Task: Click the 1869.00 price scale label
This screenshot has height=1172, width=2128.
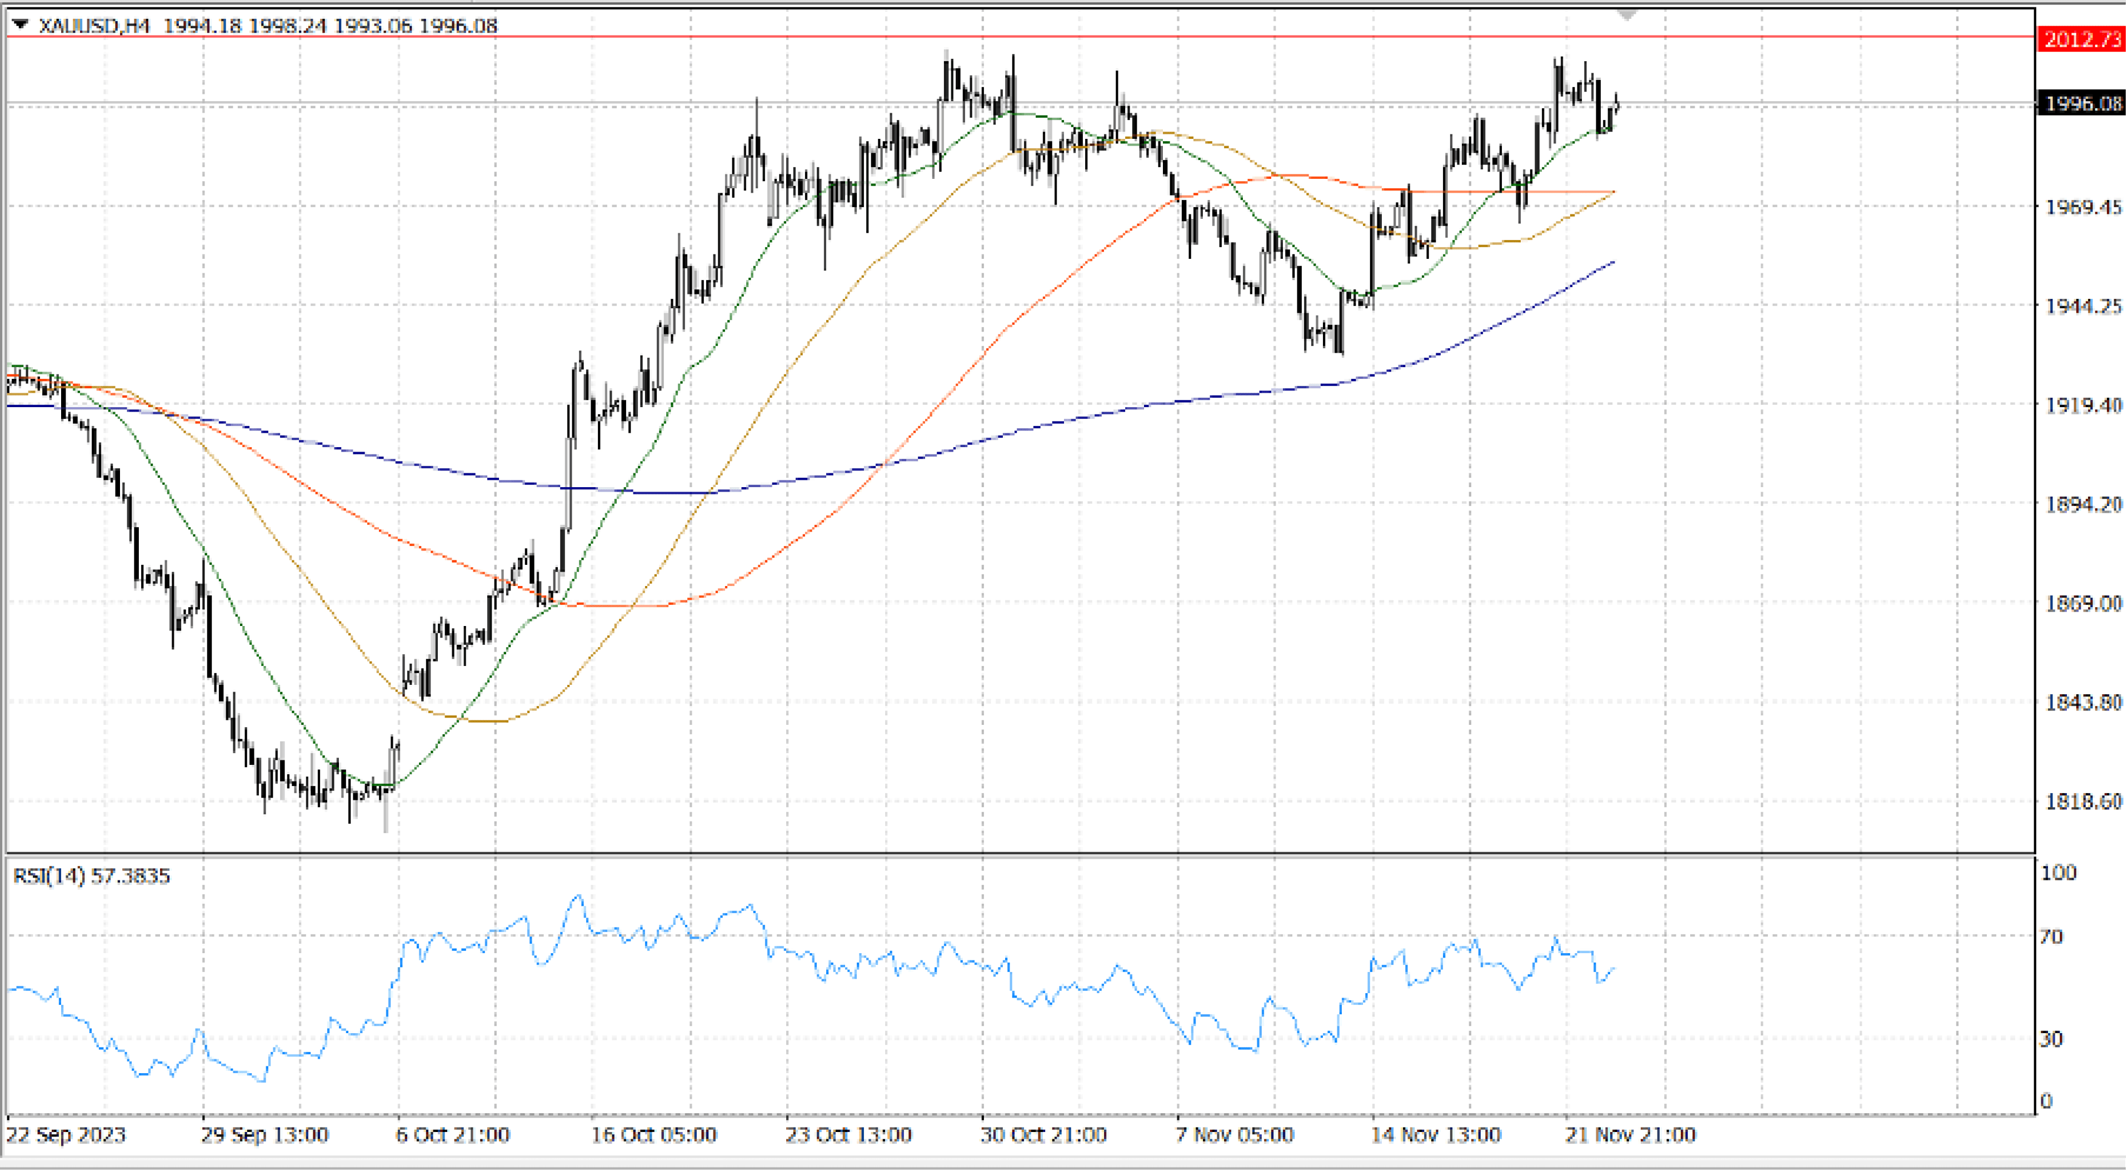Action: [2082, 603]
